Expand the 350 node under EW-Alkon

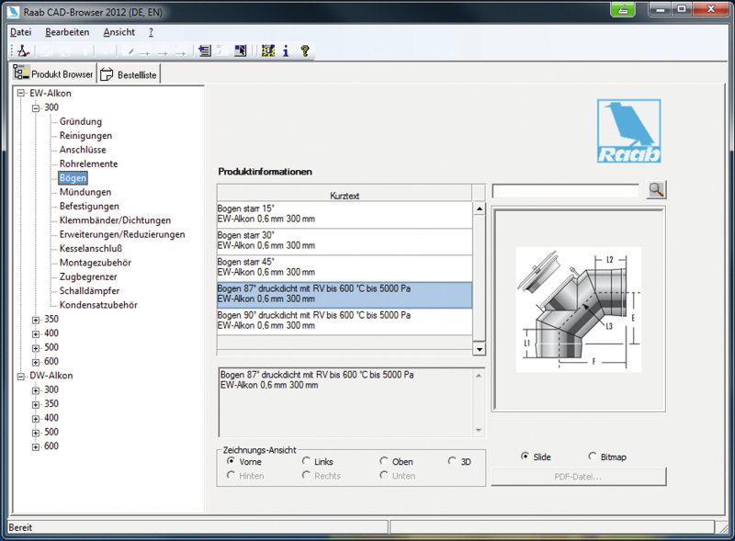[x=36, y=320]
